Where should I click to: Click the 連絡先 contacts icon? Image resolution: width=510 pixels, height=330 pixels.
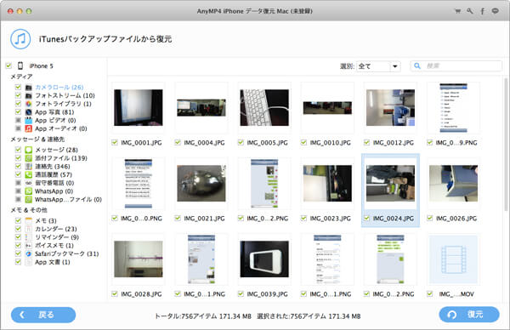29,167
